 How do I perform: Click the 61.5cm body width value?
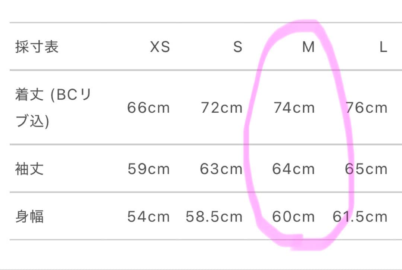(360, 216)
